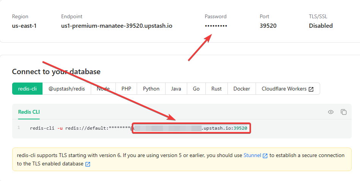Switch to the Rust tab
The image size is (360, 181).
[x=216, y=89]
